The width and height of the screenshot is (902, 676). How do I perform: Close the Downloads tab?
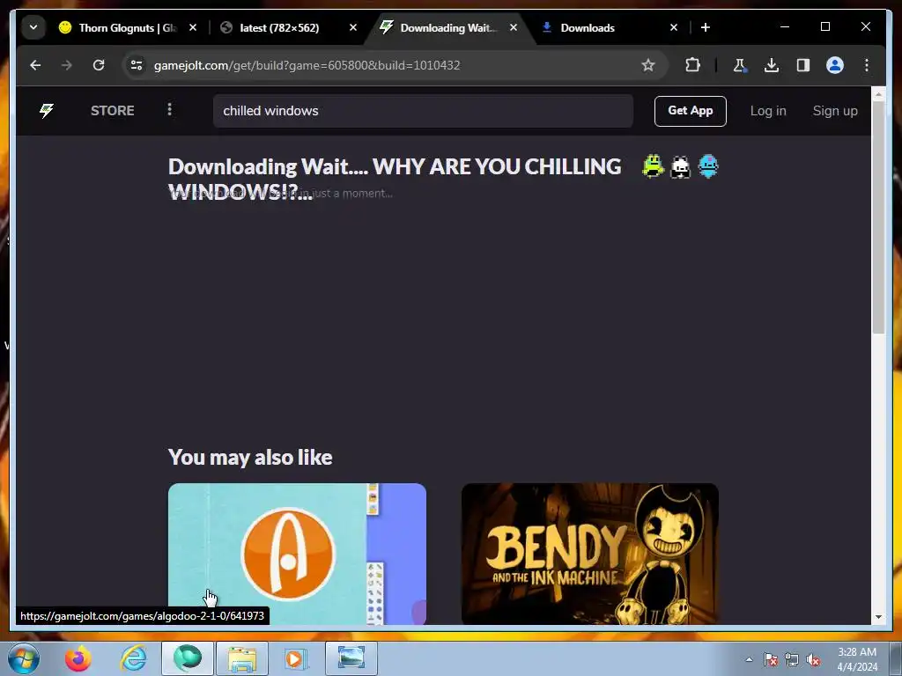coord(674,27)
